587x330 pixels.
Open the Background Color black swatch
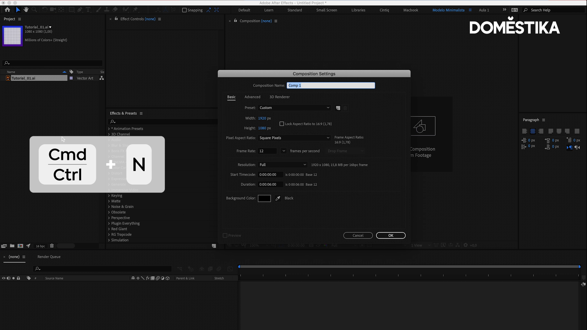264,198
